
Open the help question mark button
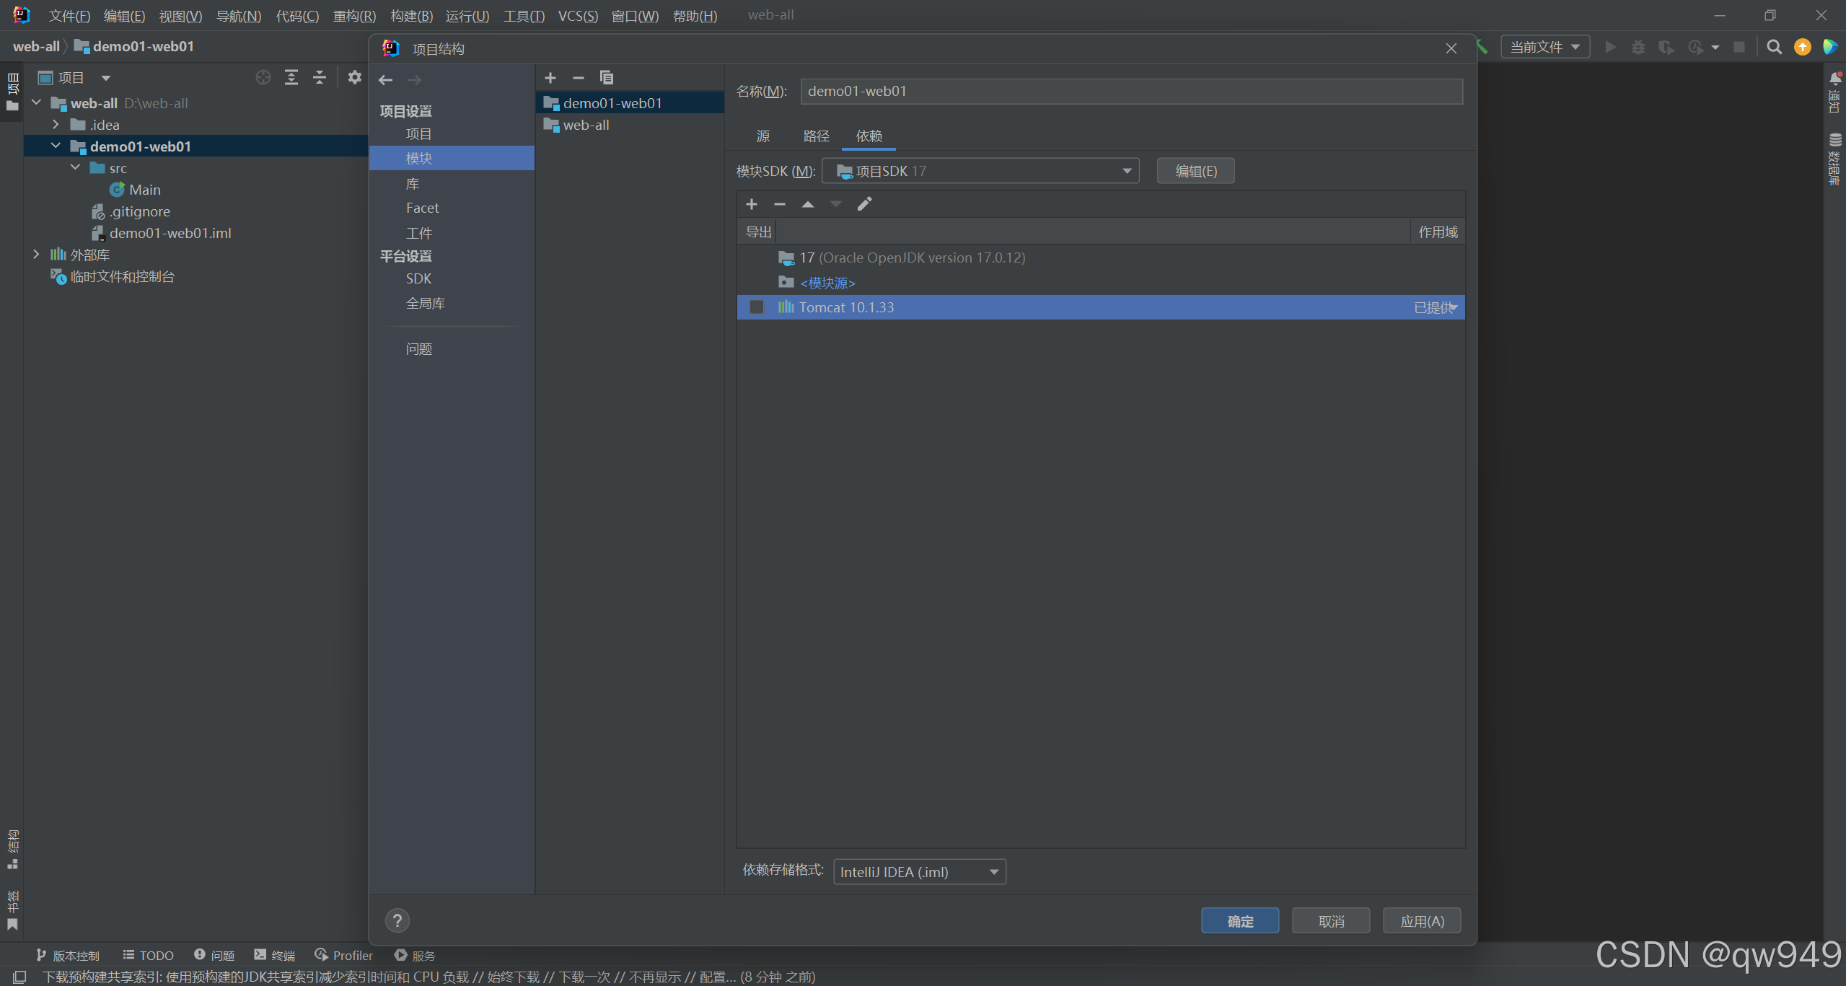tap(397, 920)
